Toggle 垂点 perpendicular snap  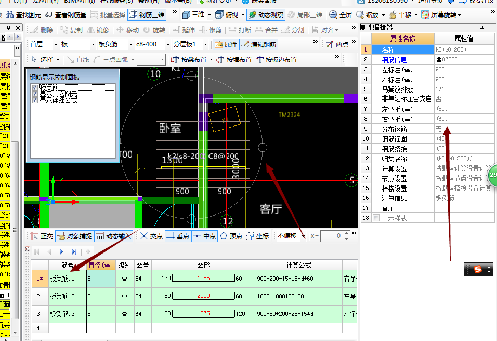(178, 236)
